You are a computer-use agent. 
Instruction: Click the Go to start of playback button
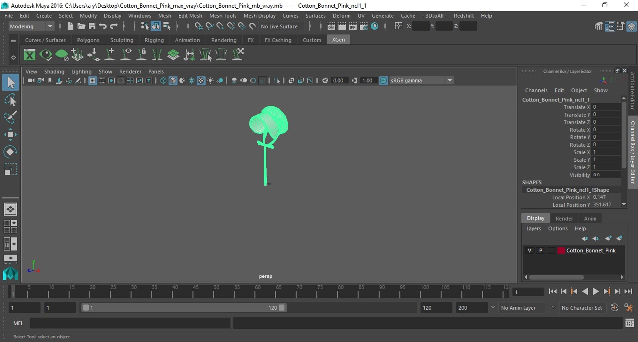pyautogui.click(x=553, y=291)
